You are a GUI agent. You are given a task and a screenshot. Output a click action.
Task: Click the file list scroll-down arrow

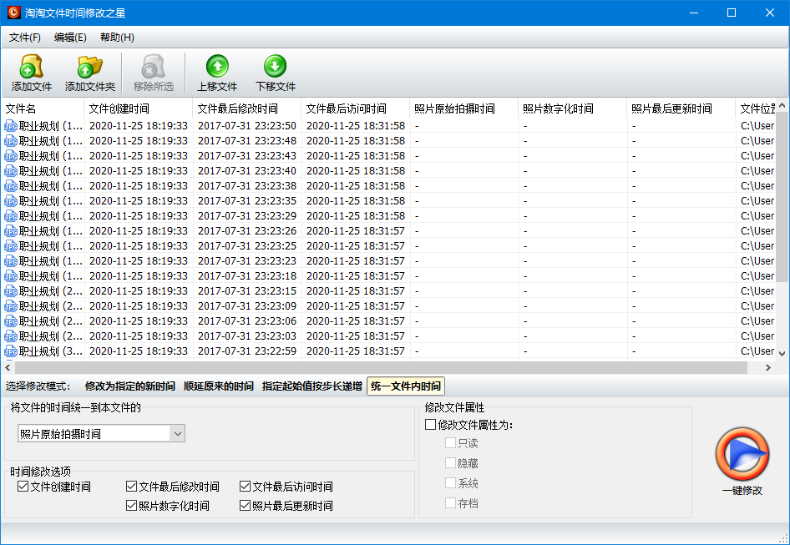click(x=782, y=354)
